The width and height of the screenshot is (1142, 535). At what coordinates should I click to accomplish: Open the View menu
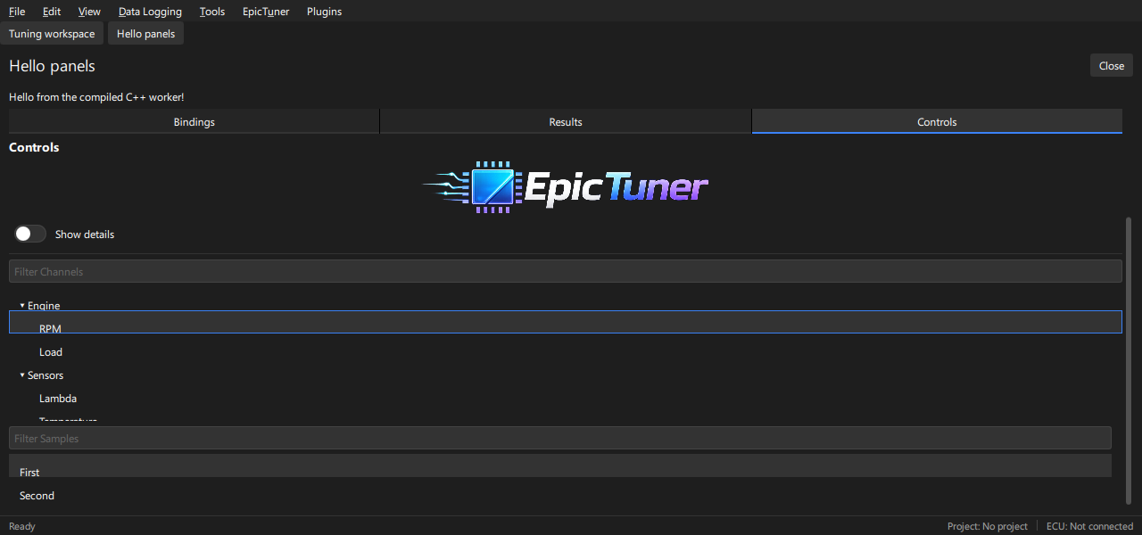pyautogui.click(x=89, y=12)
